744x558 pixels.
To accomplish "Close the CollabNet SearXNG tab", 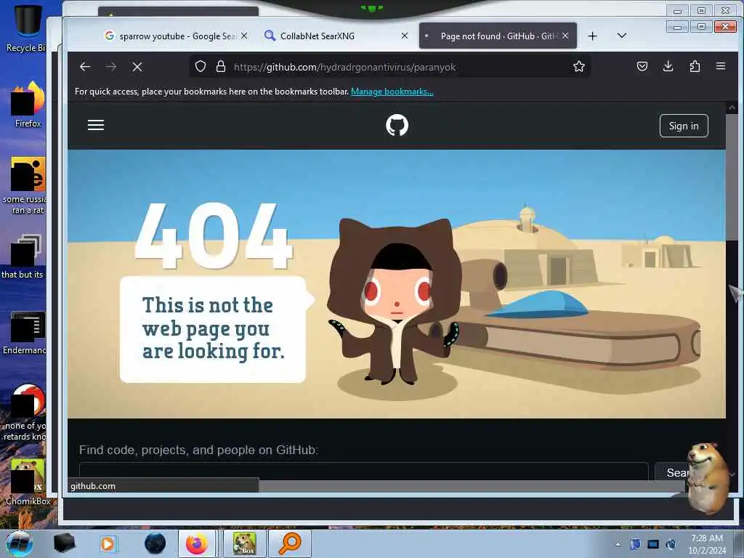I will point(404,36).
